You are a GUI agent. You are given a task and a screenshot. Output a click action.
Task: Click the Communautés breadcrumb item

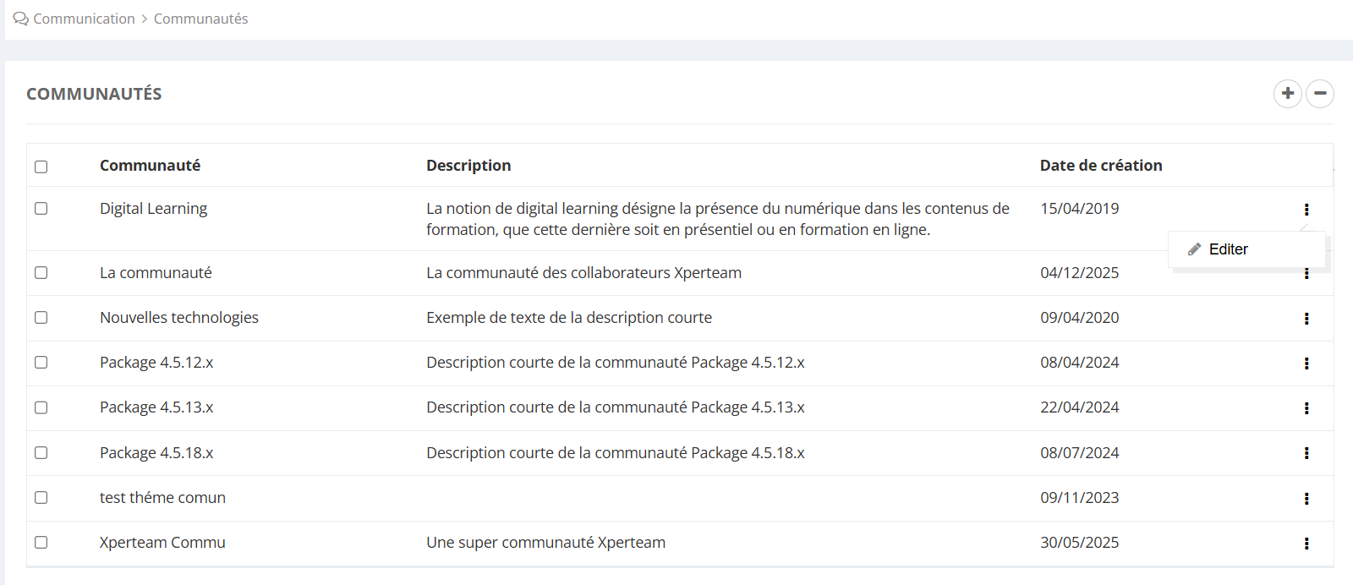coord(200,19)
